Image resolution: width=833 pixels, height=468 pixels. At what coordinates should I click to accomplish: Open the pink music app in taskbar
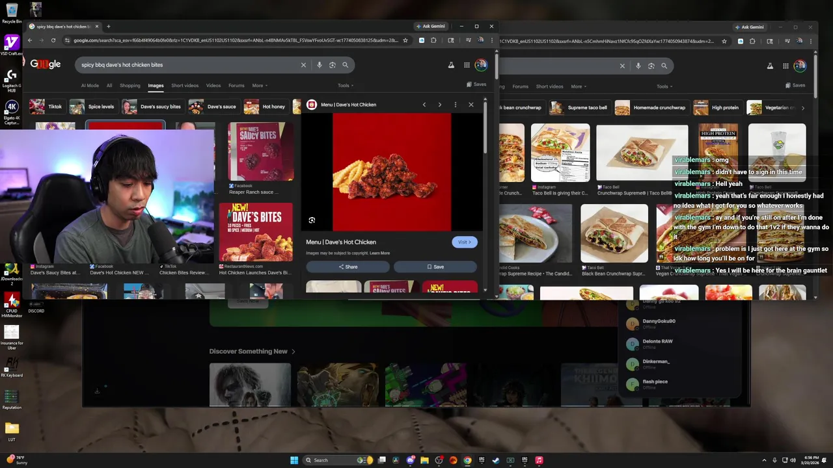539,460
